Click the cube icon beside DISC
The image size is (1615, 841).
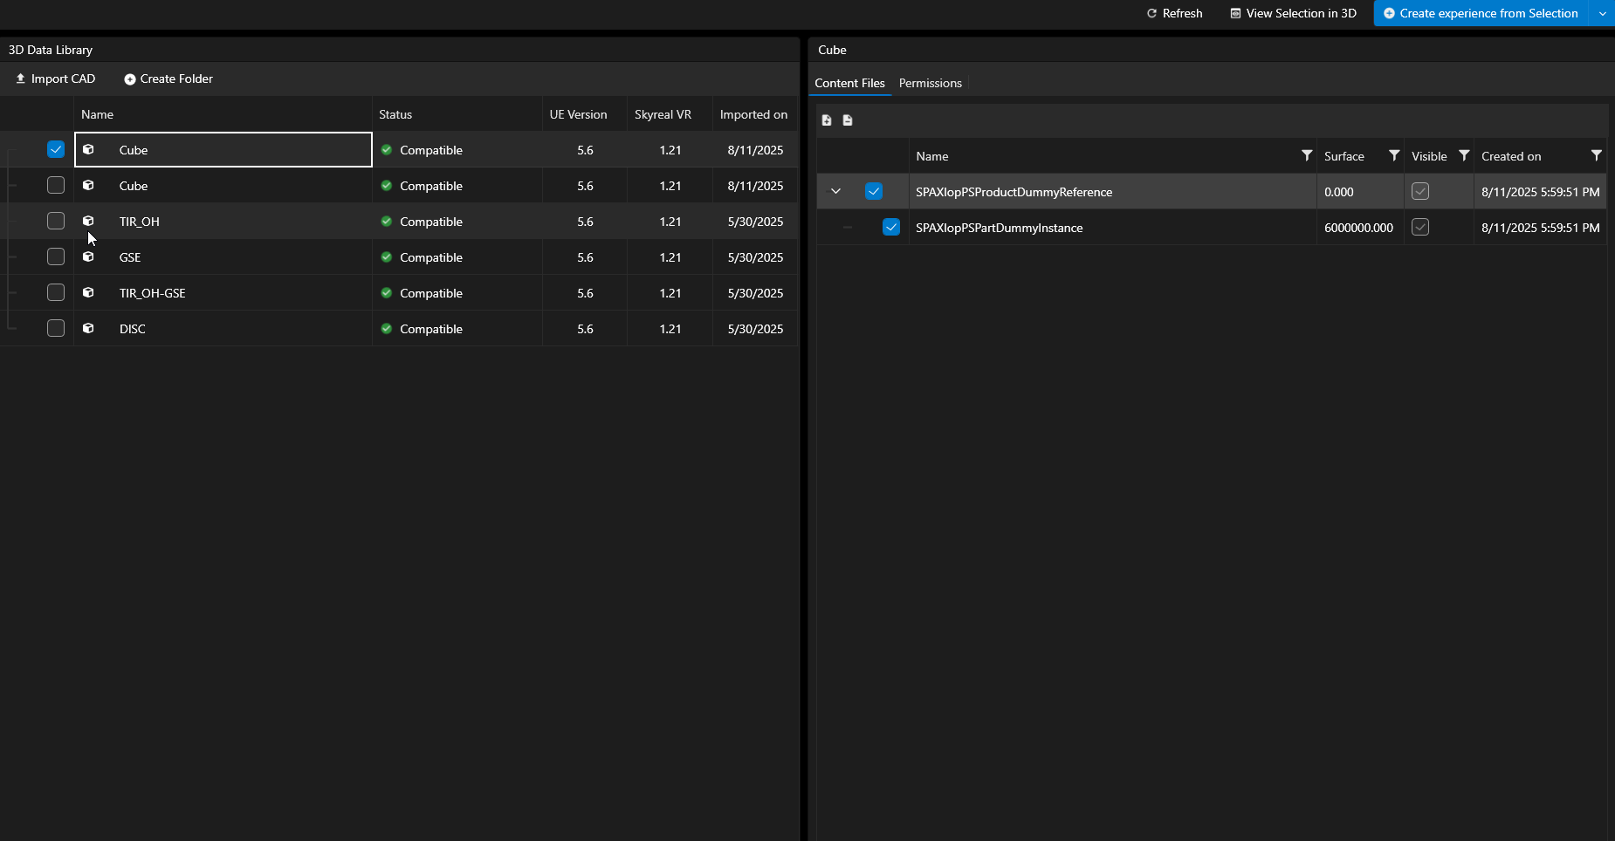88,329
